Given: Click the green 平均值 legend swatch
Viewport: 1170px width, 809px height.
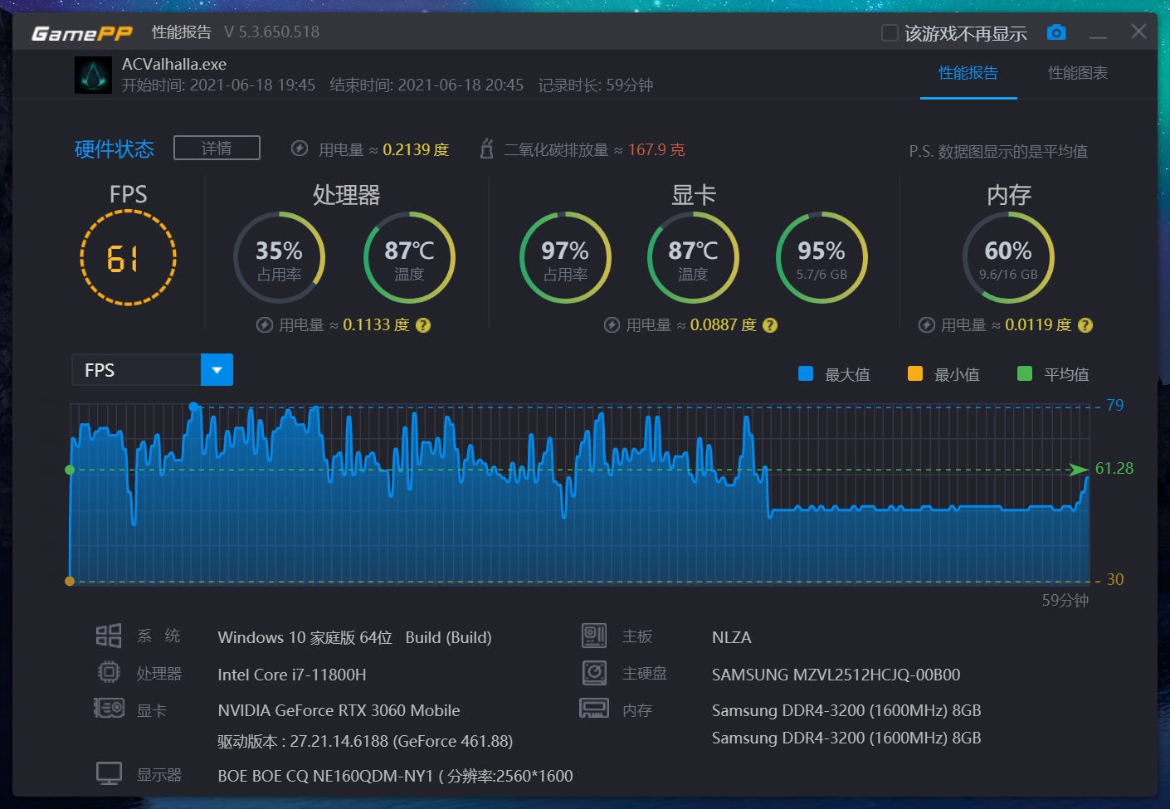Looking at the screenshot, I should click(1025, 373).
